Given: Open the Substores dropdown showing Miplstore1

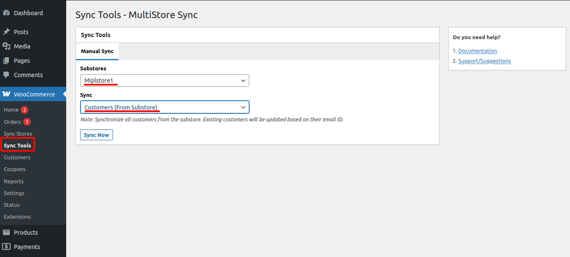Looking at the screenshot, I should coord(164,80).
